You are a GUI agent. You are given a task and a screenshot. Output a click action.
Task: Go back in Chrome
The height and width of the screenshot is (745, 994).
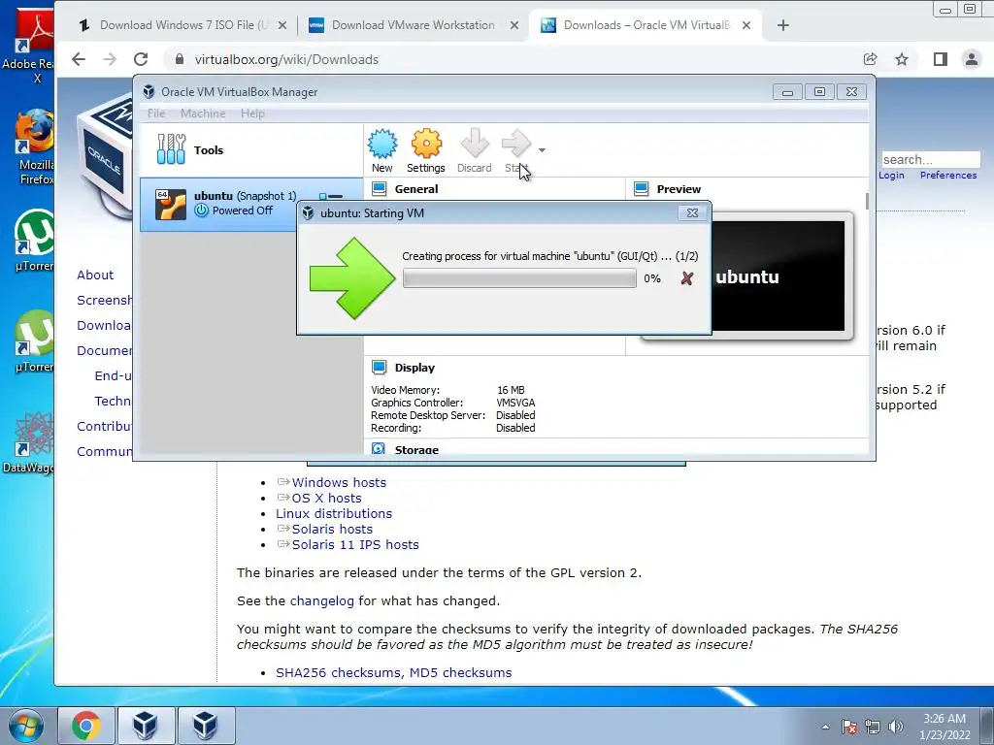point(79,59)
